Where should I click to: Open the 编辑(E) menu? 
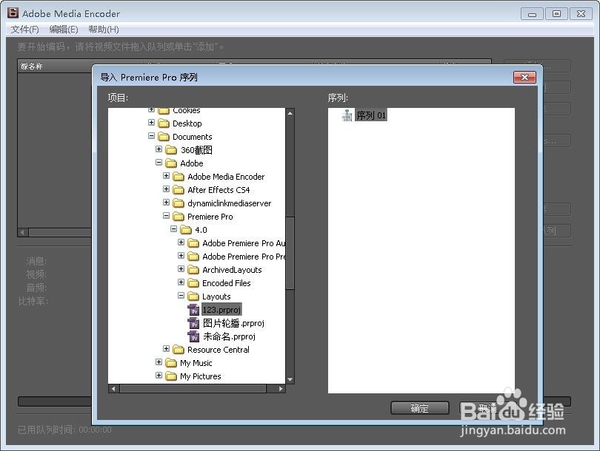64,30
